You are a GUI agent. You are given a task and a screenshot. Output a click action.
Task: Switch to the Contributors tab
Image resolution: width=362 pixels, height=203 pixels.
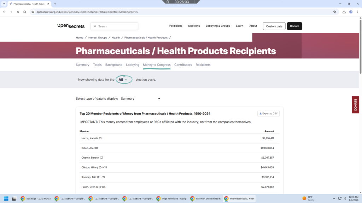183,65
